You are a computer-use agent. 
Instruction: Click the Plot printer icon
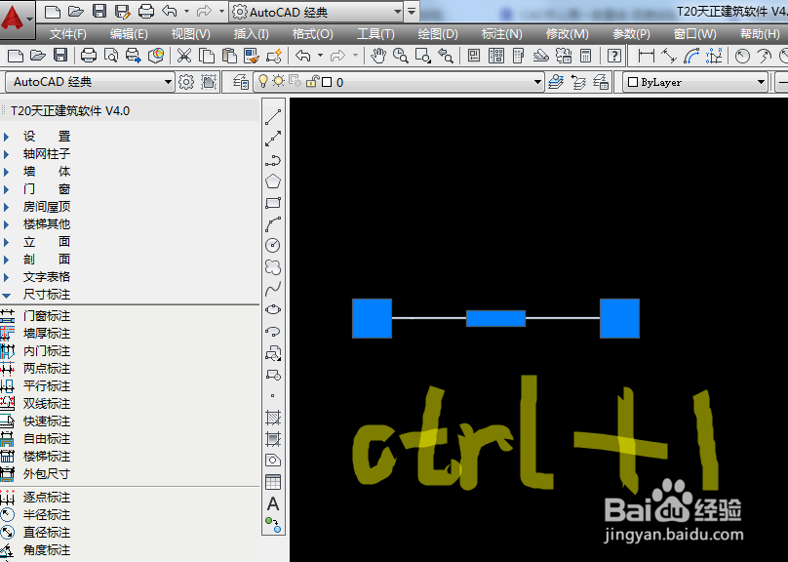click(89, 56)
